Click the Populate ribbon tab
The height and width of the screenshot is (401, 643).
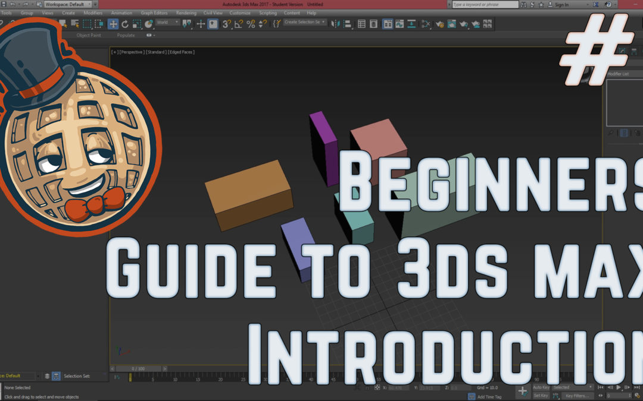pyautogui.click(x=126, y=35)
